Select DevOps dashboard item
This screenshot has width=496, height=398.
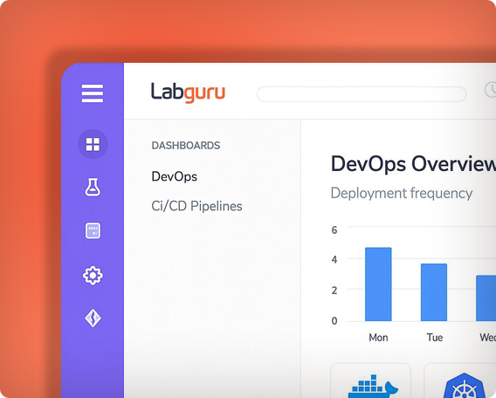(175, 176)
